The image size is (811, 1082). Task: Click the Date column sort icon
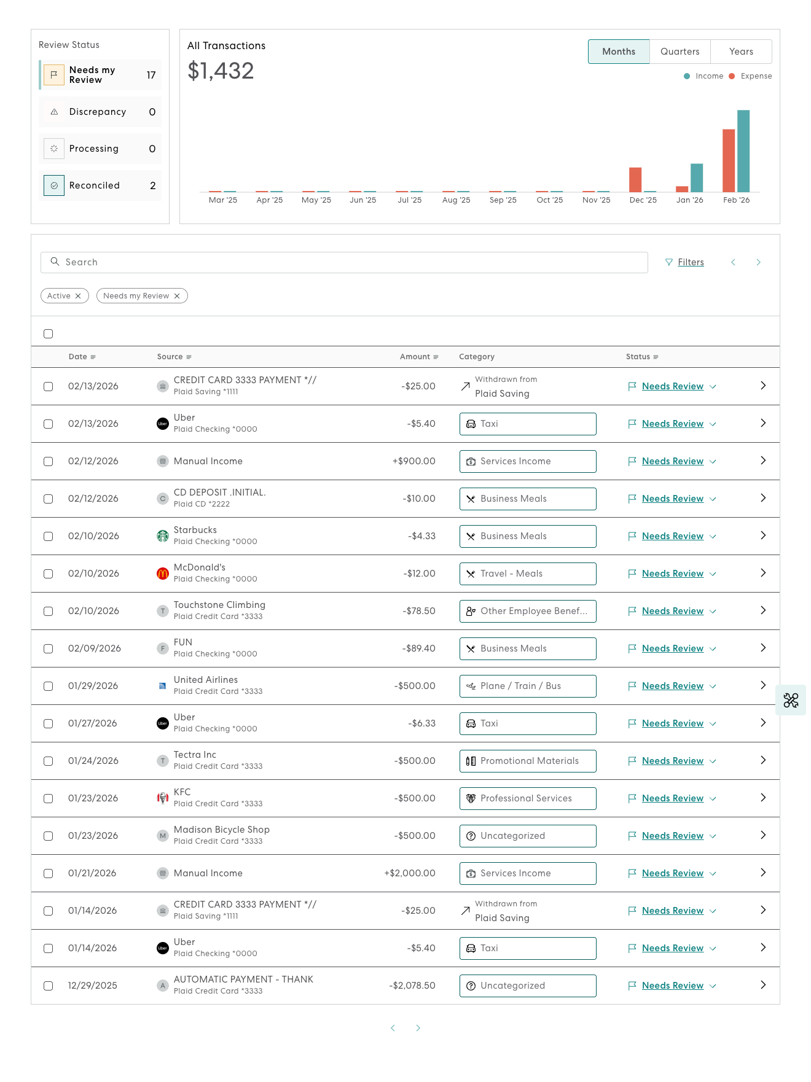(x=93, y=357)
